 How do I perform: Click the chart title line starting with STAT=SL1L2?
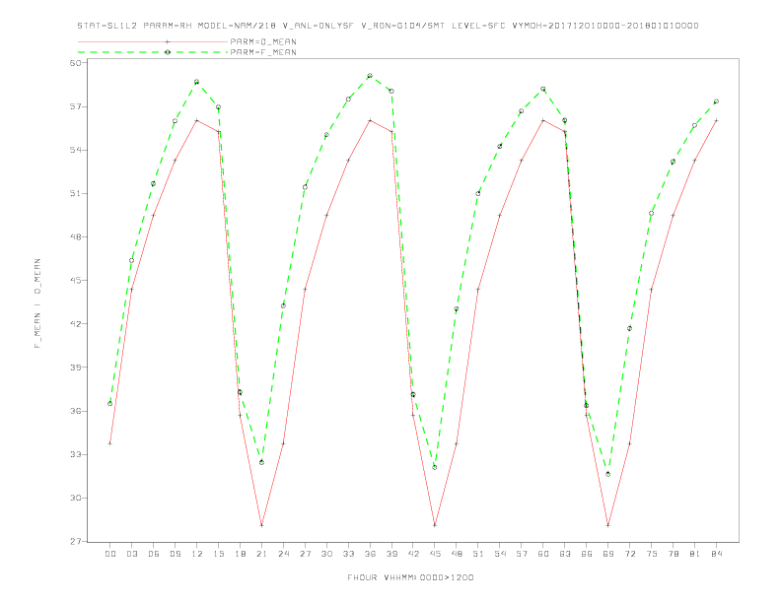pyautogui.click(x=388, y=26)
